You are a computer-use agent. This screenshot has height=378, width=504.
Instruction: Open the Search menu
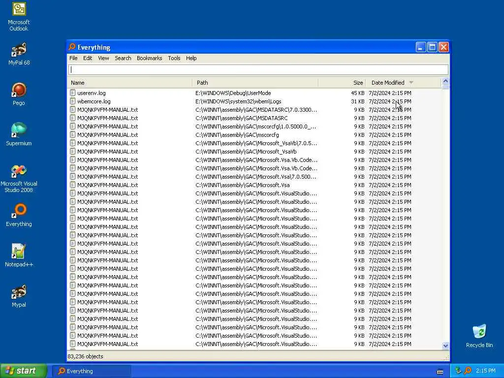click(123, 58)
